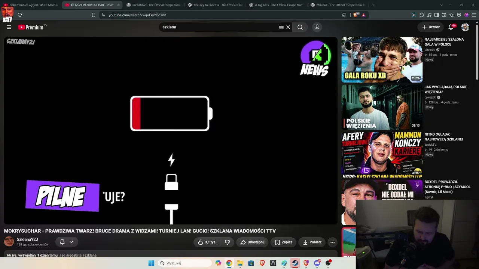The image size is (479, 269).
Task: Open the YouTube account avatar menu
Action: 465,27
